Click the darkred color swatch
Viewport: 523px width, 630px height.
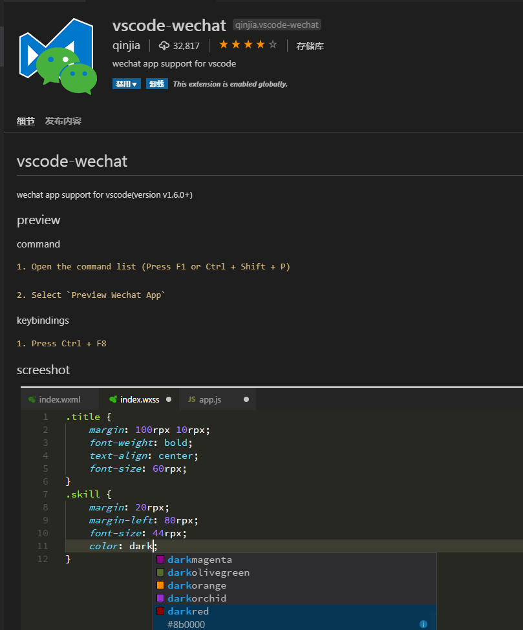click(160, 611)
